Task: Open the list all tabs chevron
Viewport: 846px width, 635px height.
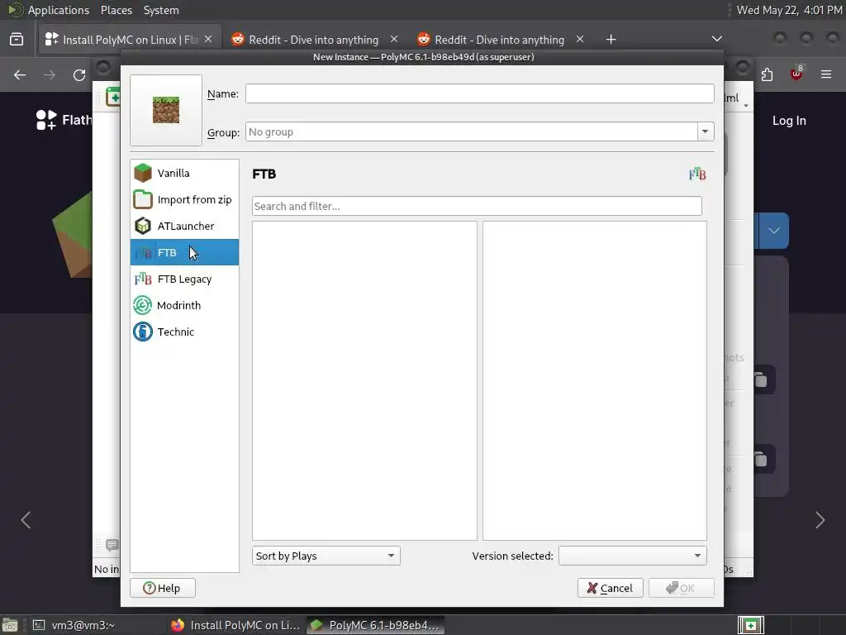Action: tap(716, 39)
